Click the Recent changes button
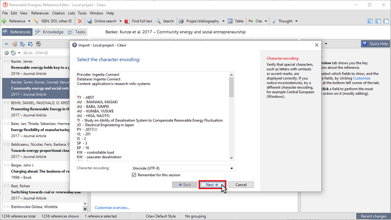Screen dimensions: 391x220 (373, 216)
